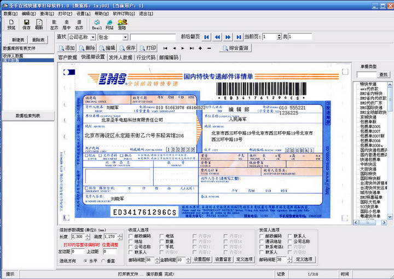Click the 新建表 button
The image size is (394, 279).
pyautogui.click(x=18, y=40)
